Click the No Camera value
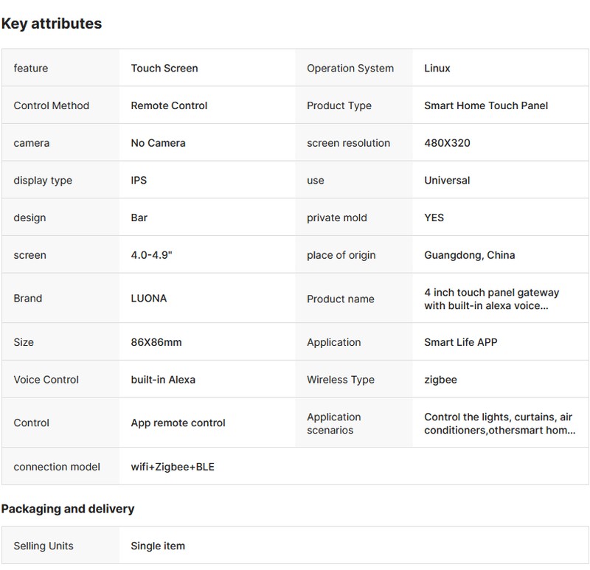The image size is (590, 570). click(x=158, y=143)
